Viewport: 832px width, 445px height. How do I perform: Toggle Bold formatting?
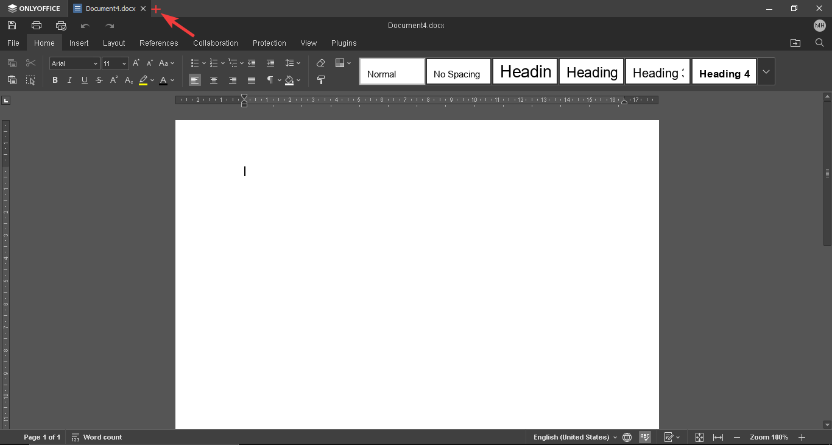[x=55, y=80]
